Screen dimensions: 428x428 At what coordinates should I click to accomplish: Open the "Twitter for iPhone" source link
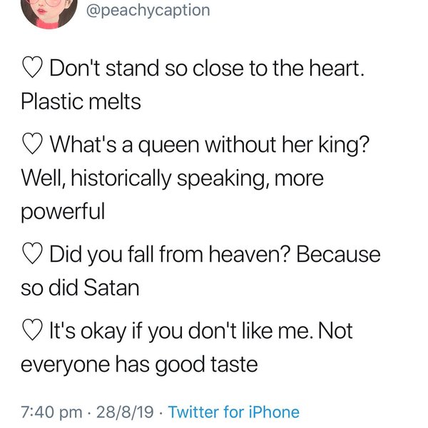pyautogui.click(x=233, y=412)
